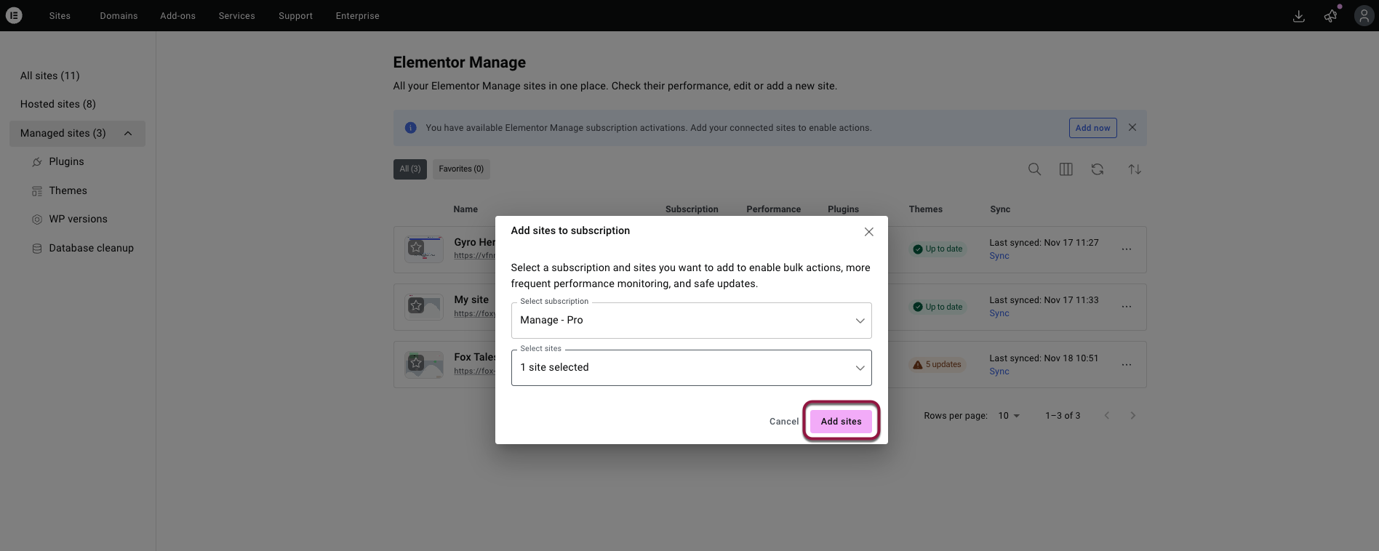Switch to the Favorites (0) tab
This screenshot has height=551, width=1379.
click(x=461, y=169)
